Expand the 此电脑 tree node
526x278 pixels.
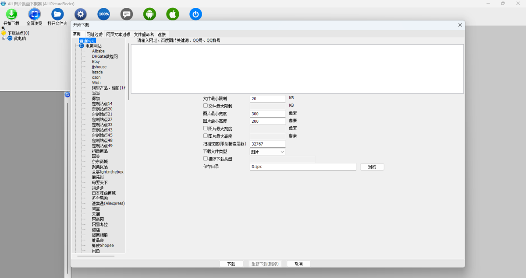pos(3,38)
